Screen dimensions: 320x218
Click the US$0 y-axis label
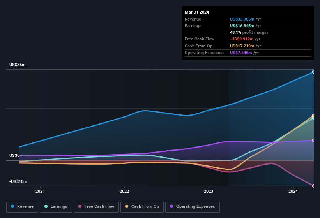pos(14,155)
